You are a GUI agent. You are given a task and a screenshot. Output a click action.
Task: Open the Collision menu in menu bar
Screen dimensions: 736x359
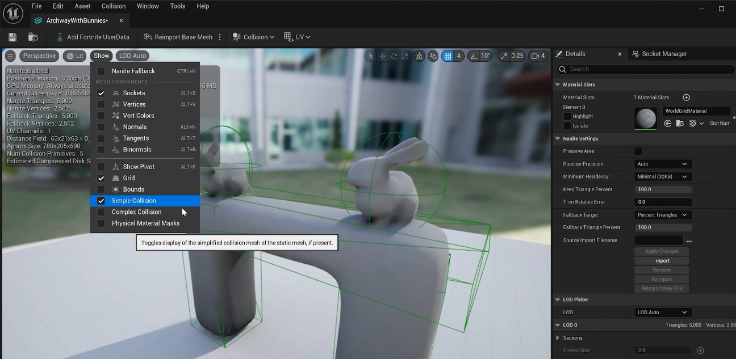[114, 6]
